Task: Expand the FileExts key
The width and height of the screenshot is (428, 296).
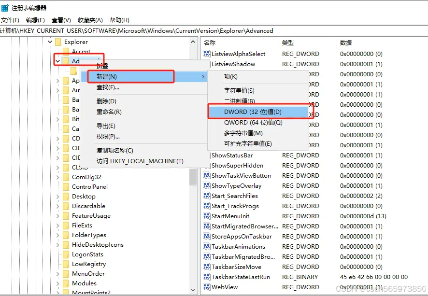Action: click(x=57, y=226)
